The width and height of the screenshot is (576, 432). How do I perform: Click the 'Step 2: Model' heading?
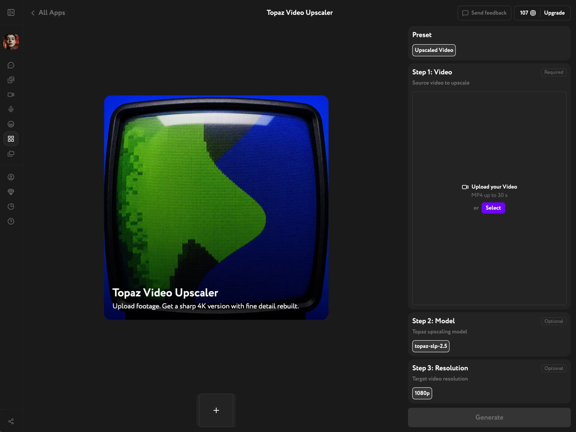pos(433,321)
